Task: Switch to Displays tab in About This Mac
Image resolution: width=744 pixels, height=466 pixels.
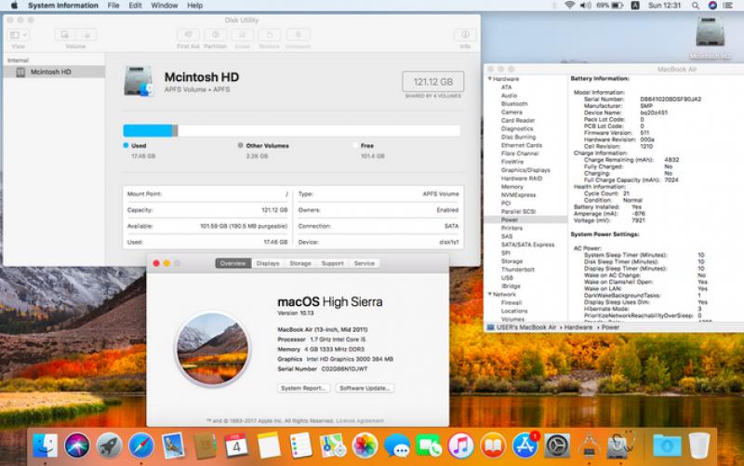Action: point(268,263)
